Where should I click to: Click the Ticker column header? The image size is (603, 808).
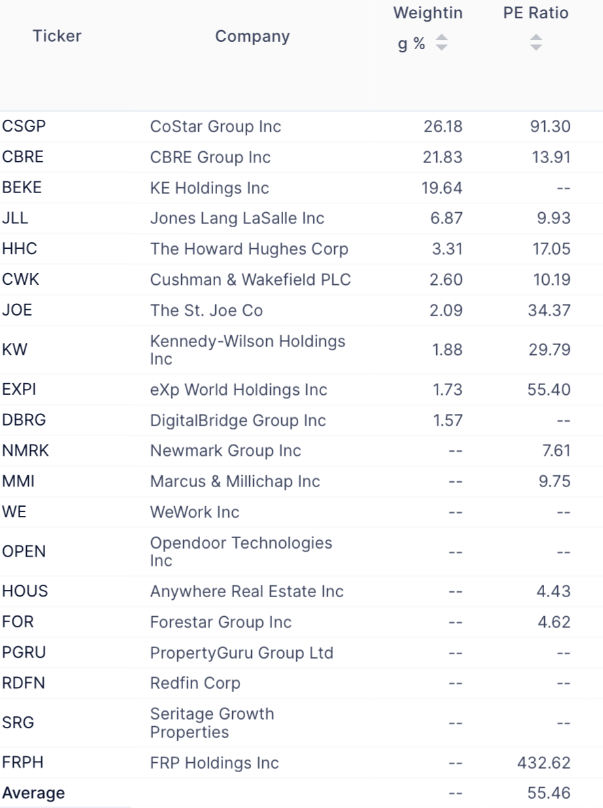[57, 36]
